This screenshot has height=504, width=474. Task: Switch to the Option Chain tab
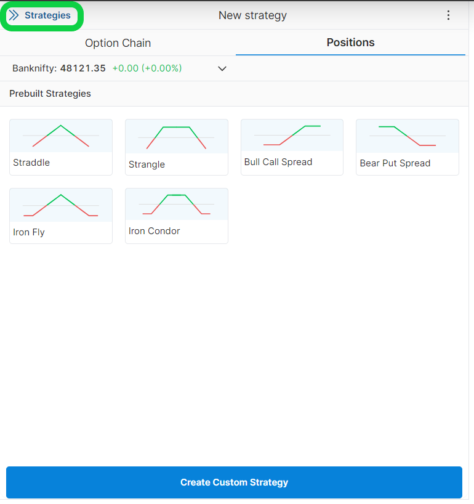(118, 43)
